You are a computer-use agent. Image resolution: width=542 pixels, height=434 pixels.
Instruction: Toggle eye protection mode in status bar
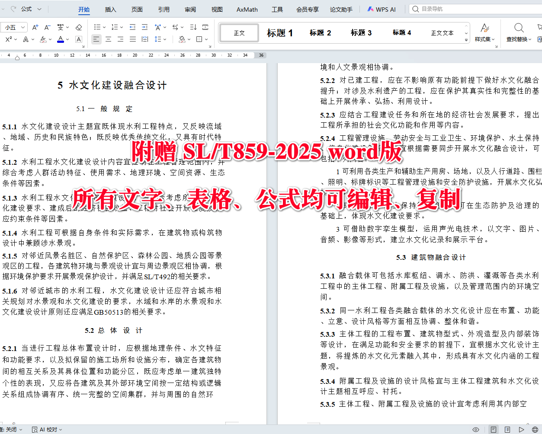[476, 429]
